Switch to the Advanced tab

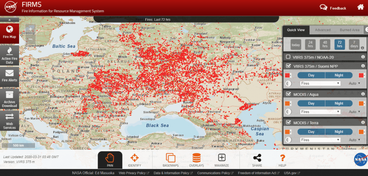[x=323, y=30]
